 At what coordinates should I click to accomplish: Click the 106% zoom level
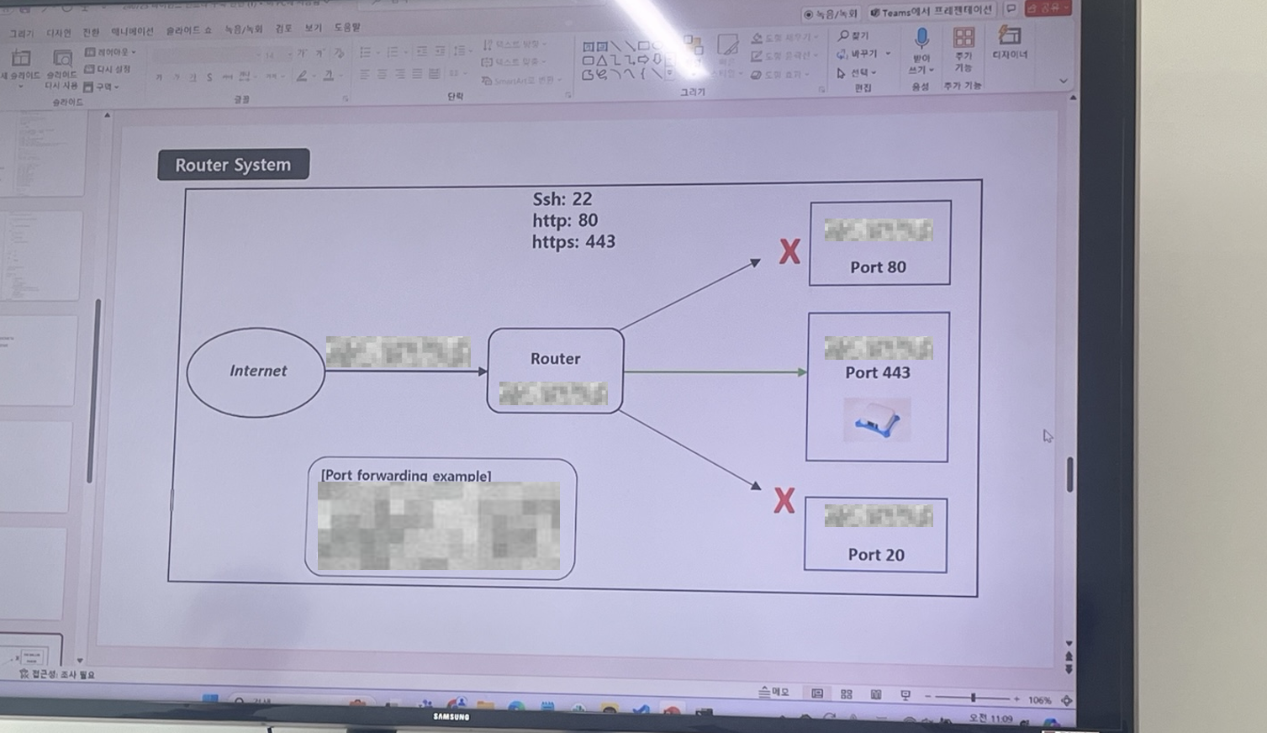pyautogui.click(x=1039, y=700)
